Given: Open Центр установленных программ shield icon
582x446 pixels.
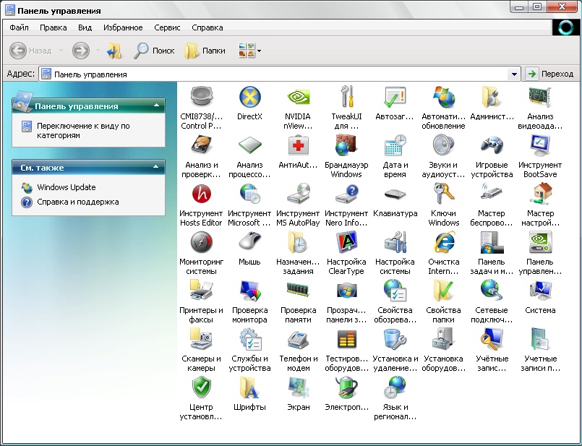Looking at the screenshot, I should point(201,398).
